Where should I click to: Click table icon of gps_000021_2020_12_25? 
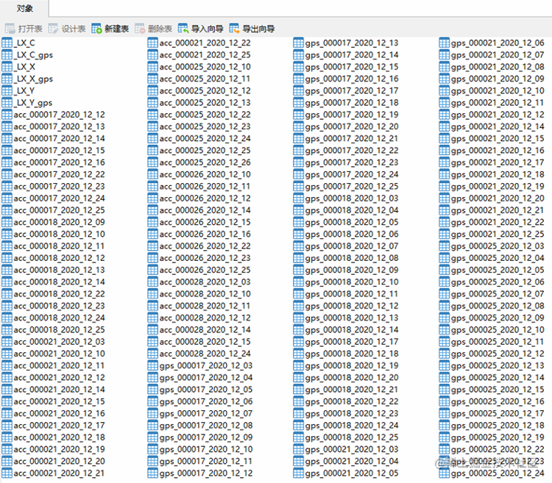click(x=445, y=234)
